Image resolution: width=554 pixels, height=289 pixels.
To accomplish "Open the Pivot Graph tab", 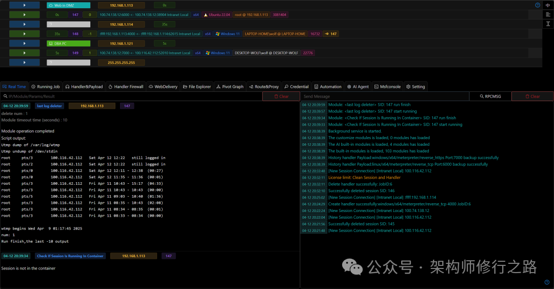I will [x=229, y=87].
